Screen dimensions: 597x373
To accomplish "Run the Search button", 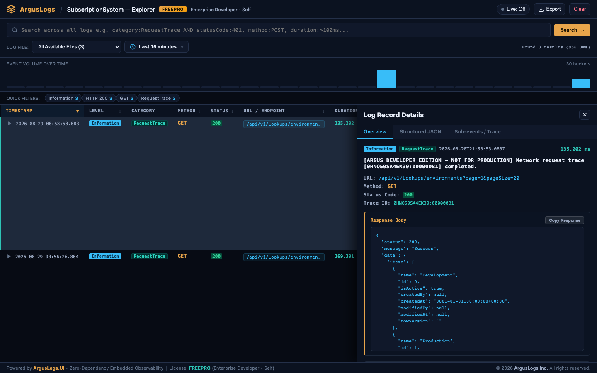I will click(572, 30).
